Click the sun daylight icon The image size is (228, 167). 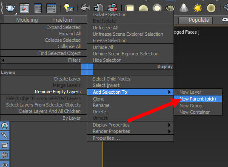(x=198, y=8)
